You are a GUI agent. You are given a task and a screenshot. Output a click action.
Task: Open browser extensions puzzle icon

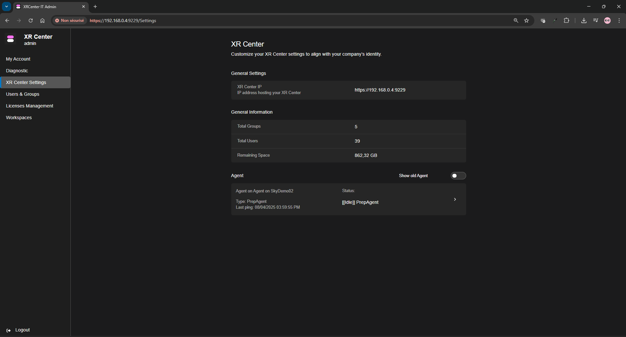tap(567, 21)
